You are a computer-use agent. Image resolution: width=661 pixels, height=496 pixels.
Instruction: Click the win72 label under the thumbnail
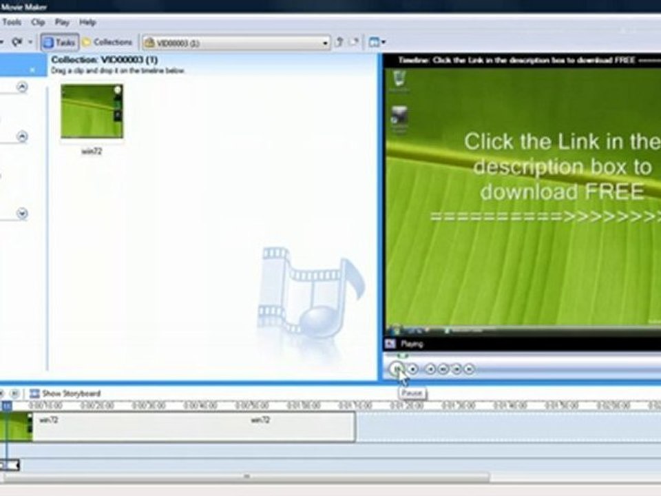pyautogui.click(x=92, y=151)
